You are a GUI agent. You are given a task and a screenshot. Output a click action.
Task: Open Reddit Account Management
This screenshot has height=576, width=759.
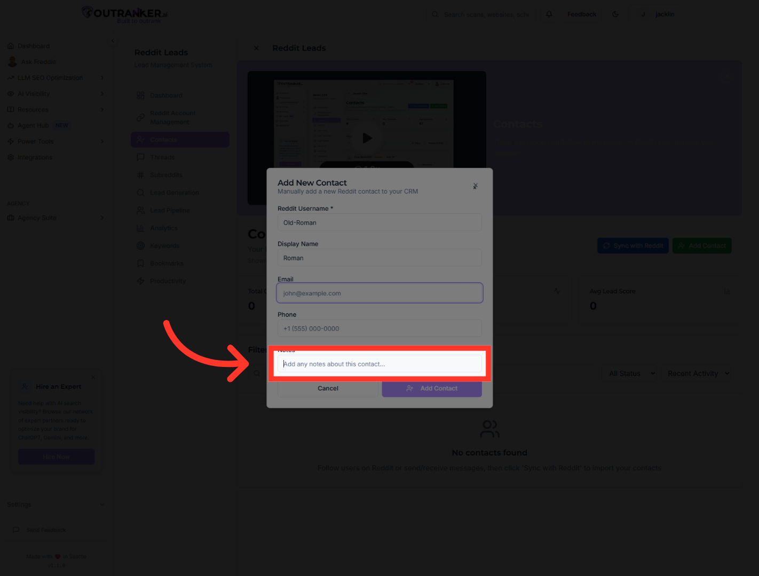coord(180,117)
